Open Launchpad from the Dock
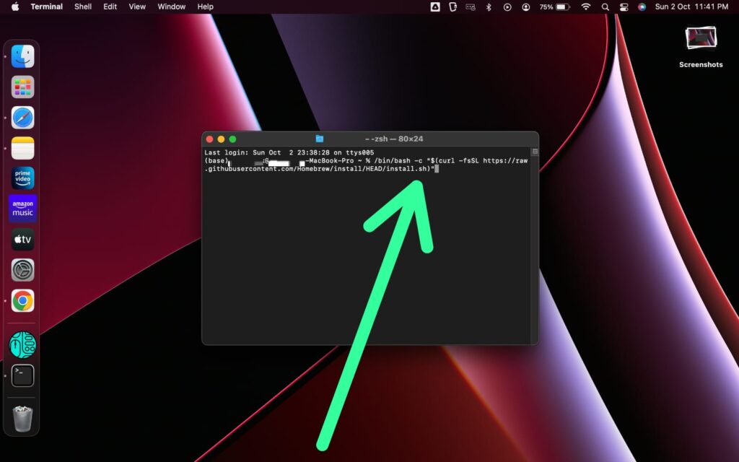Viewport: 739px width, 462px height. tap(22, 86)
